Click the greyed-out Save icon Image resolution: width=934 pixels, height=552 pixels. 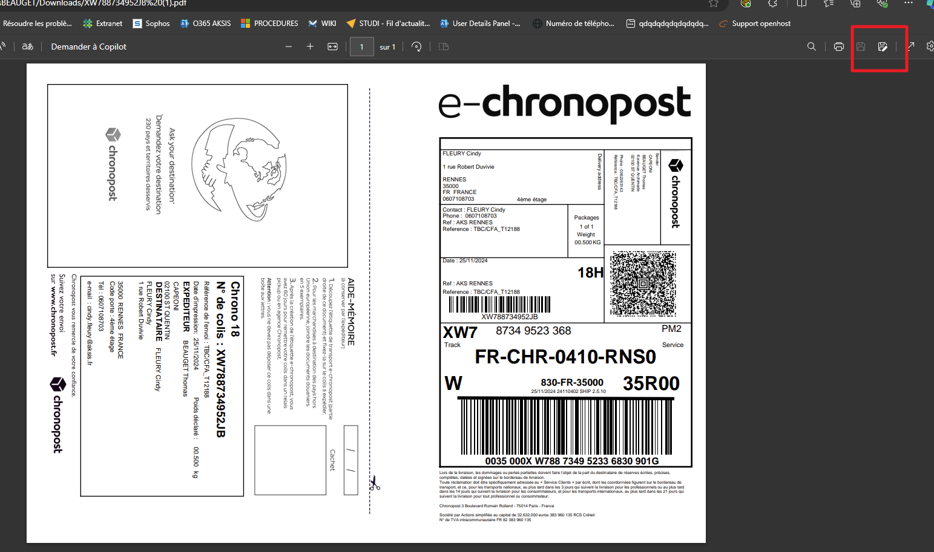point(861,47)
